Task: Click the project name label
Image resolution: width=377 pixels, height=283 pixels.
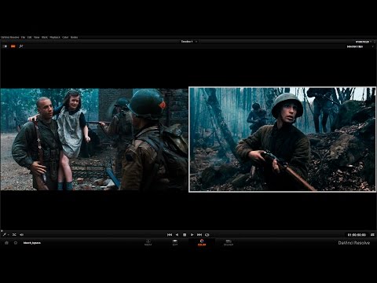Action: pos(32,243)
